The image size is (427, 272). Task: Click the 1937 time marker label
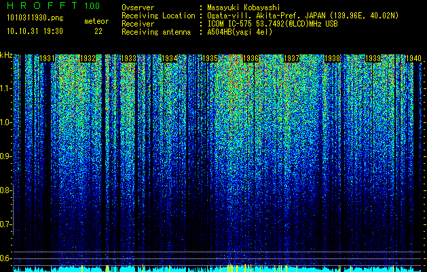[x=291, y=58]
